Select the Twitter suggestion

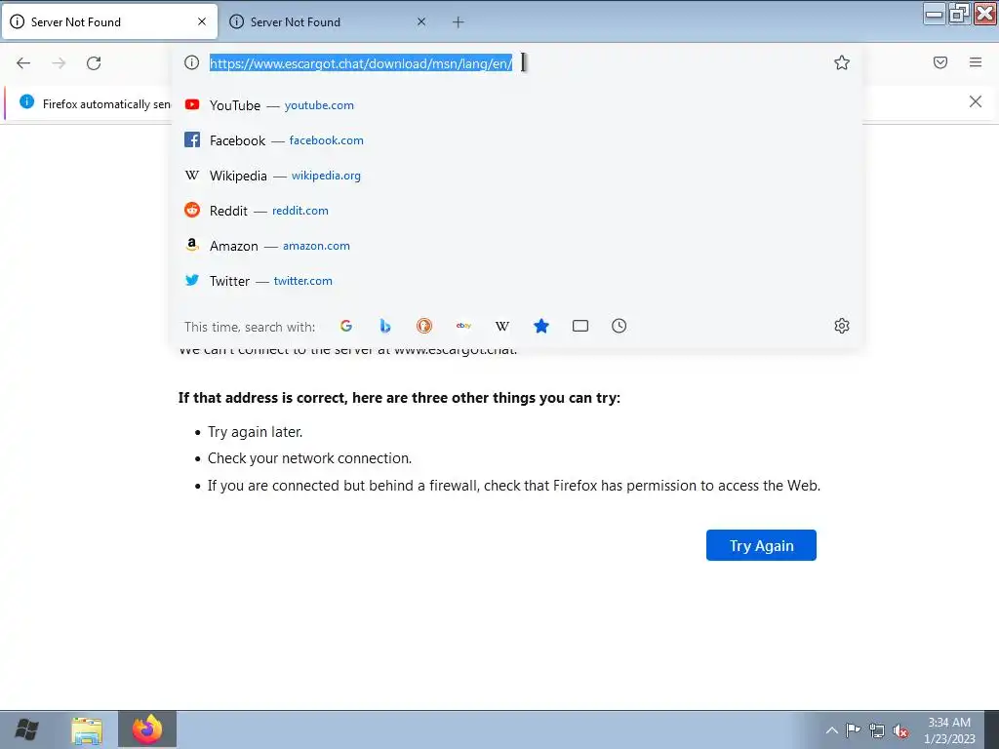tap(516, 280)
